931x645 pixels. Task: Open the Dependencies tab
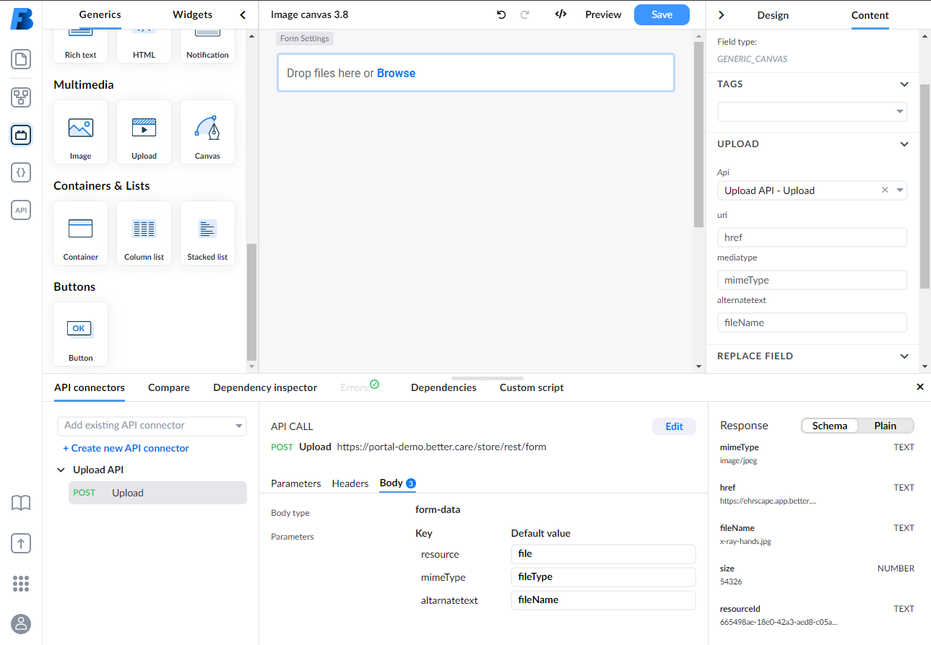click(443, 387)
